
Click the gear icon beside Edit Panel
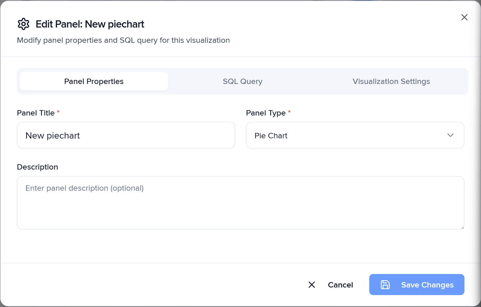click(24, 24)
